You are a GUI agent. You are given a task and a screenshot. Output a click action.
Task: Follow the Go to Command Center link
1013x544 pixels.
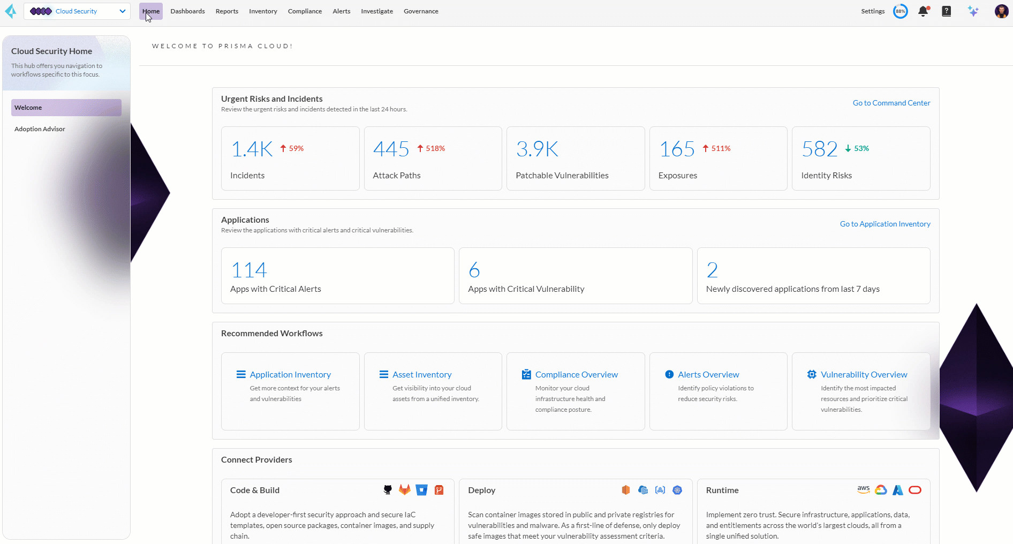pos(891,103)
